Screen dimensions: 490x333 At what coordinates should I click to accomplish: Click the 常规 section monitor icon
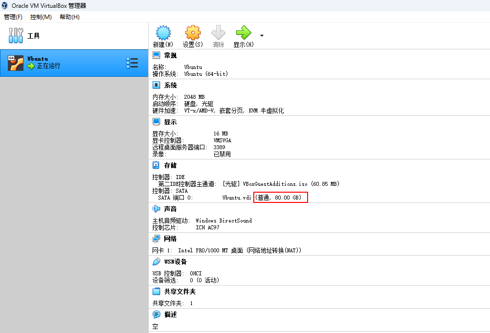click(156, 55)
